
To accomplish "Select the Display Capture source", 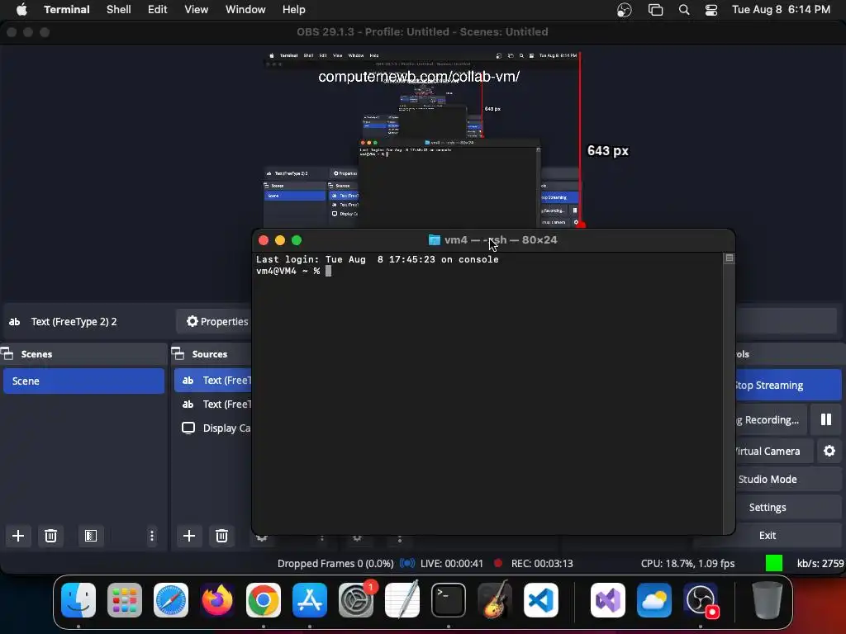I will (x=213, y=428).
